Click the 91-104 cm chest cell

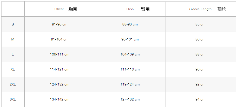(x=60, y=39)
